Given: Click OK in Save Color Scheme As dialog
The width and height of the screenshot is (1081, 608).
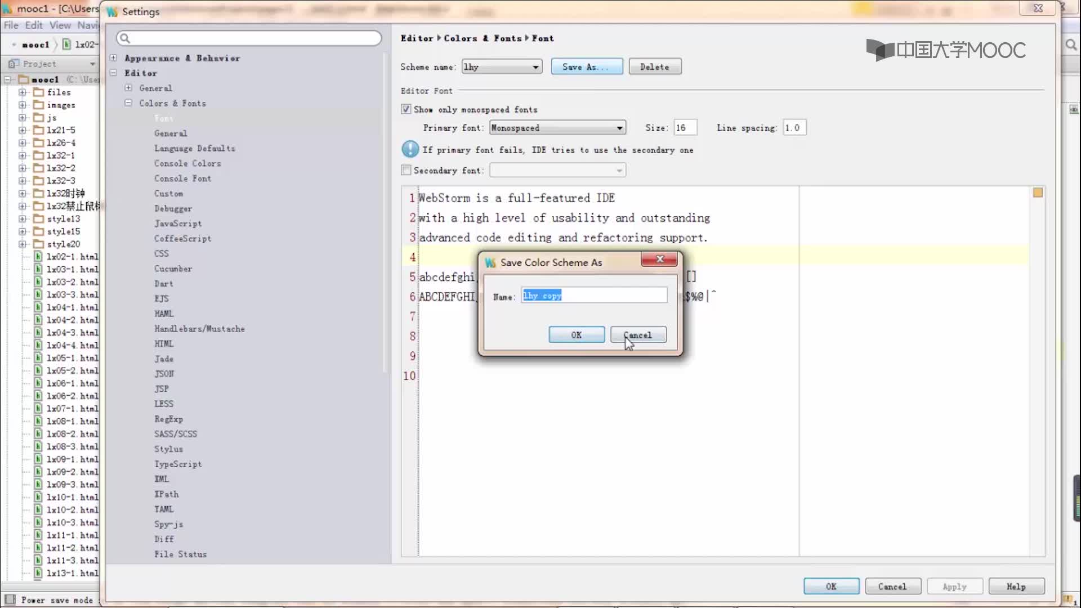Looking at the screenshot, I should (x=577, y=335).
